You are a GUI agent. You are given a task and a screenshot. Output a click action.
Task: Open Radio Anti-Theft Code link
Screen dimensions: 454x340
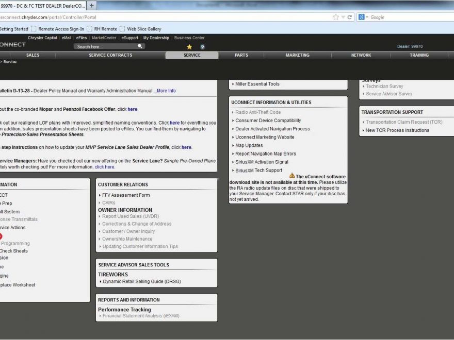[257, 112]
